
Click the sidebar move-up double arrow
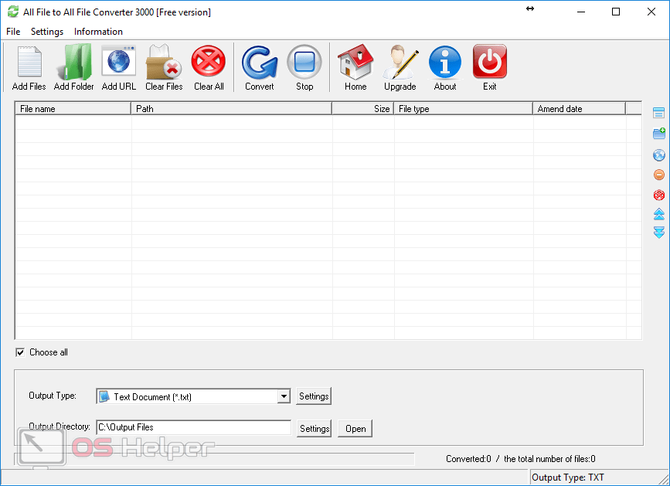(659, 214)
